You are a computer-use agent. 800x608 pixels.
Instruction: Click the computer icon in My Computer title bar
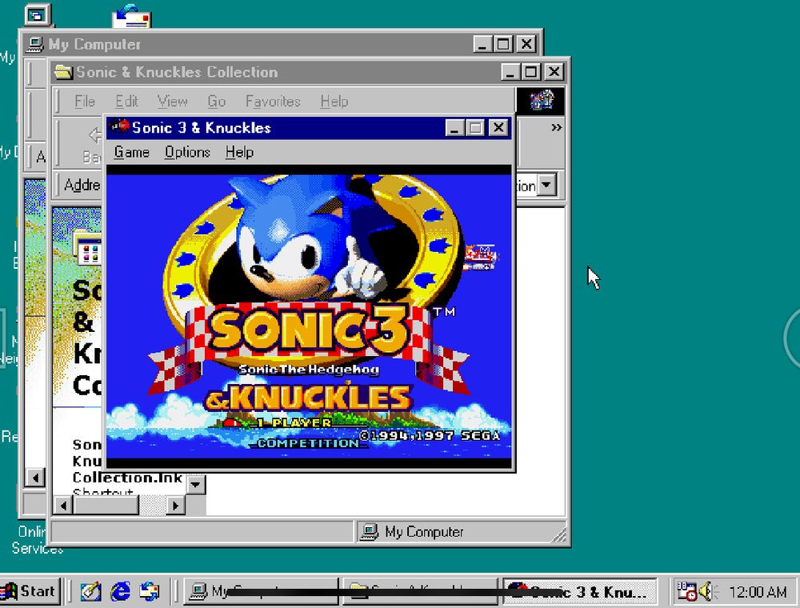point(35,44)
